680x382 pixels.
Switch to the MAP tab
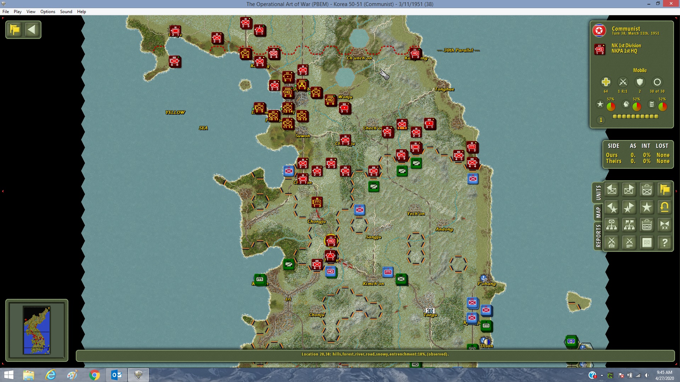point(598,212)
